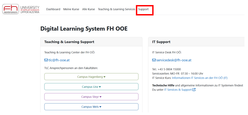248x115 pixels.
Task: Expand the Campus Hagenberg contacts
Action: (x=91, y=77)
